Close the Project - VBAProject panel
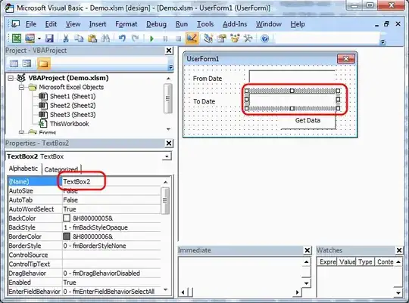The height and width of the screenshot is (303, 409). (x=169, y=51)
